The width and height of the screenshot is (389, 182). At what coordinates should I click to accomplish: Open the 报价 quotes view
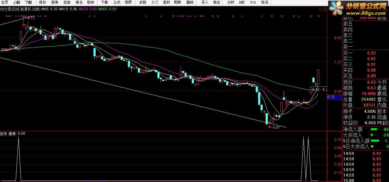43,2
